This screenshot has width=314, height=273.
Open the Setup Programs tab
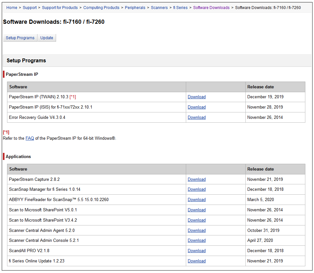pyautogui.click(x=20, y=38)
